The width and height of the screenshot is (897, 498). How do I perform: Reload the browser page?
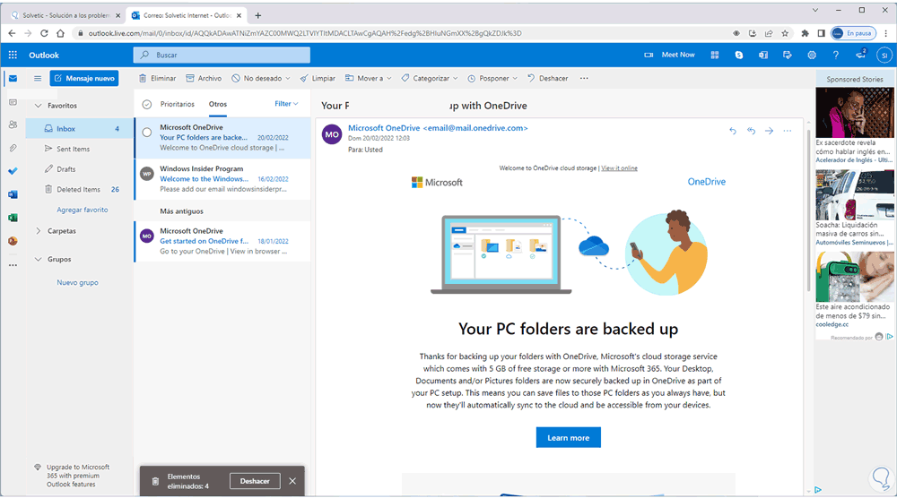pyautogui.click(x=44, y=33)
